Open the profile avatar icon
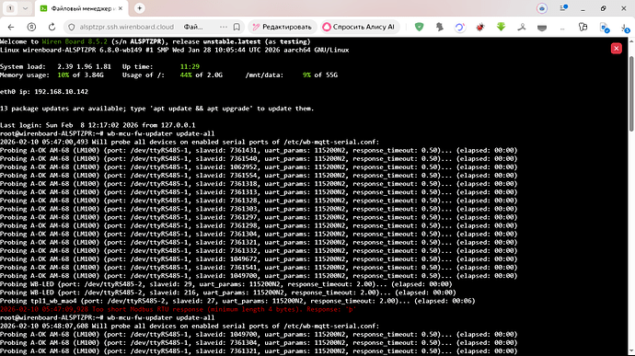635x356 pixels. tap(542, 8)
